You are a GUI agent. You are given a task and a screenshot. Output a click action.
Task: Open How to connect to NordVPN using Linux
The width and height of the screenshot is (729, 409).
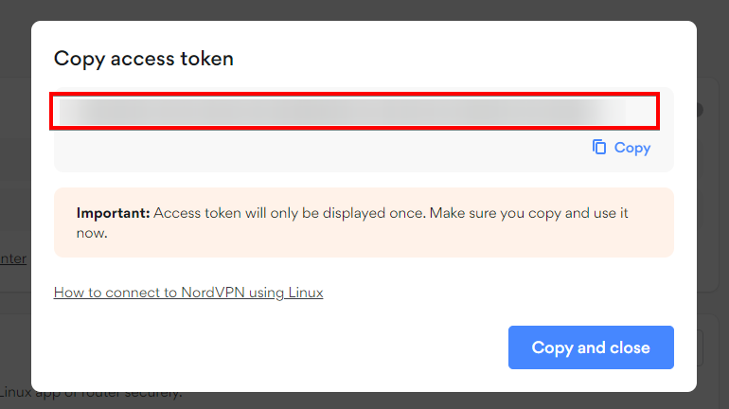tap(188, 293)
